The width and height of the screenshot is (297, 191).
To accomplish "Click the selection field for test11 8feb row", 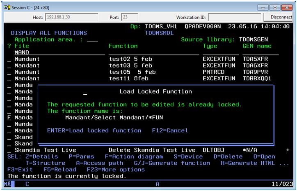I will pos(9,79).
